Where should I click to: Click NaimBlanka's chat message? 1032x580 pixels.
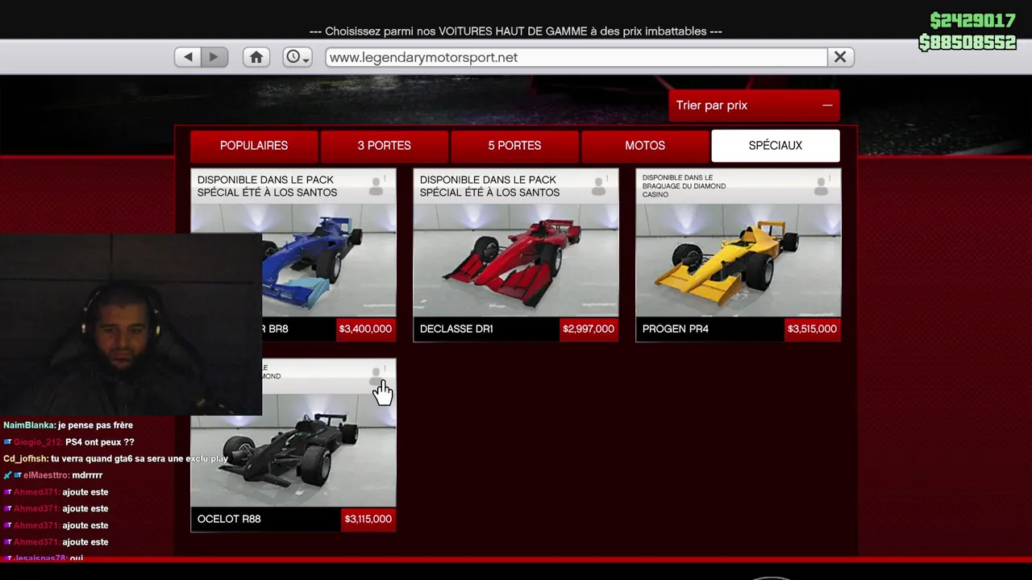tap(69, 425)
